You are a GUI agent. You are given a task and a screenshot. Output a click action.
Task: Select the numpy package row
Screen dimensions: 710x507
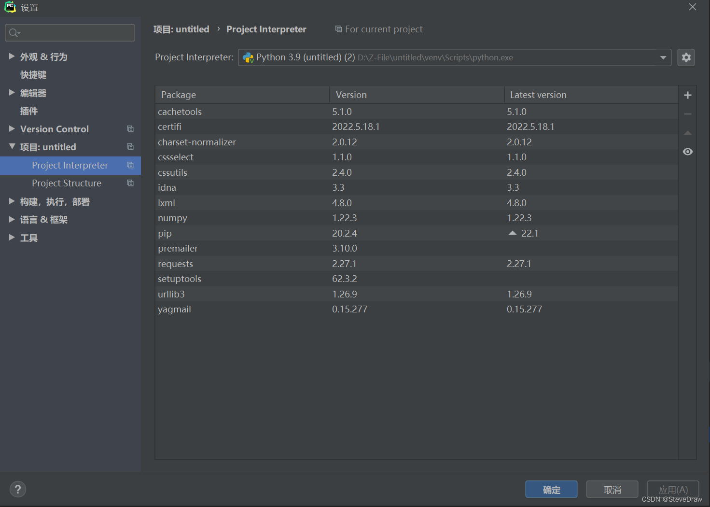click(x=417, y=218)
